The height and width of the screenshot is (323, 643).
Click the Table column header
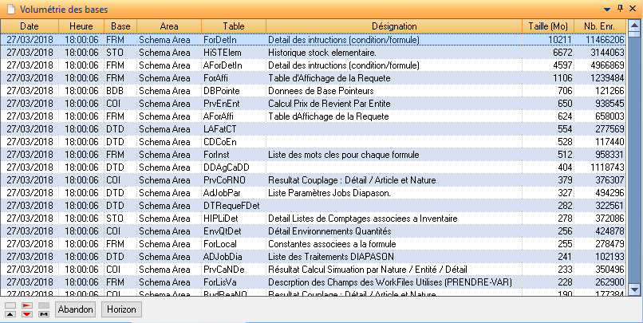pos(233,26)
